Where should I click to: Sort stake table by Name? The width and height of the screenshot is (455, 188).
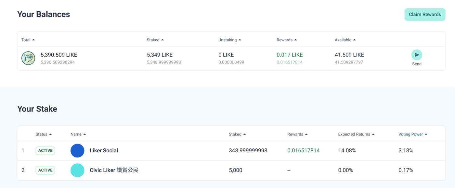click(x=78, y=134)
